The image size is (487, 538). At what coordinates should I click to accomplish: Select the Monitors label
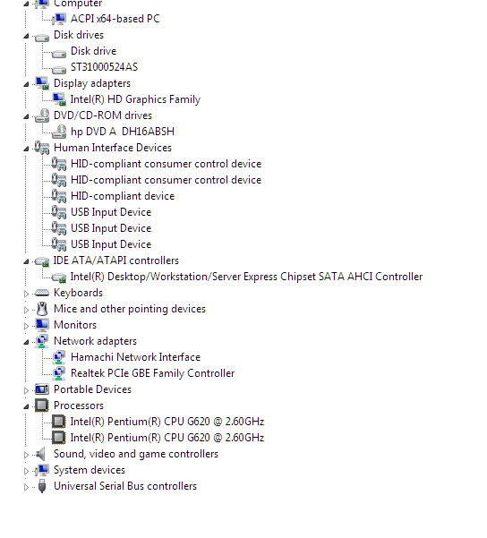[x=75, y=325]
